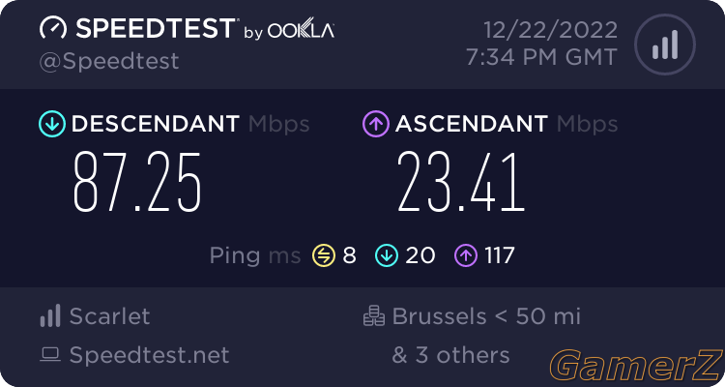Click the server icon beside Brussels

pos(373,315)
